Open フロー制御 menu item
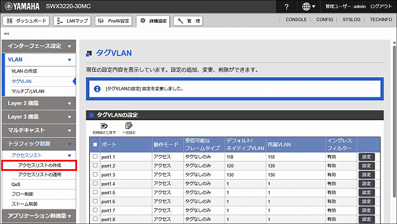This screenshot has width=397, height=224. pyautogui.click(x=22, y=194)
